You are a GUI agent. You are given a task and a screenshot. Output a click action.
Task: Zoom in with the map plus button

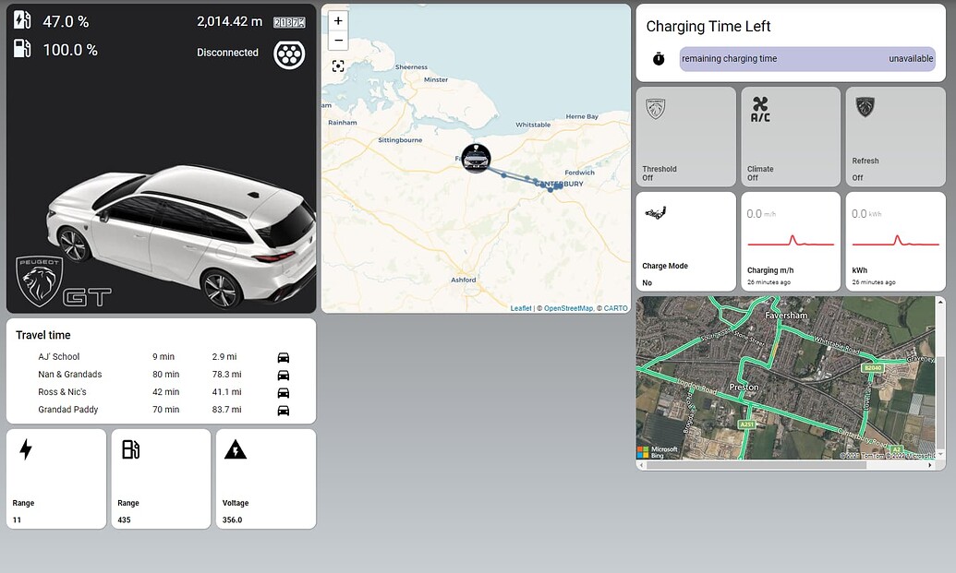[x=338, y=20]
